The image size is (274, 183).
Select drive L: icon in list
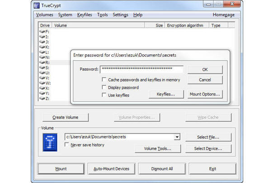42,52
